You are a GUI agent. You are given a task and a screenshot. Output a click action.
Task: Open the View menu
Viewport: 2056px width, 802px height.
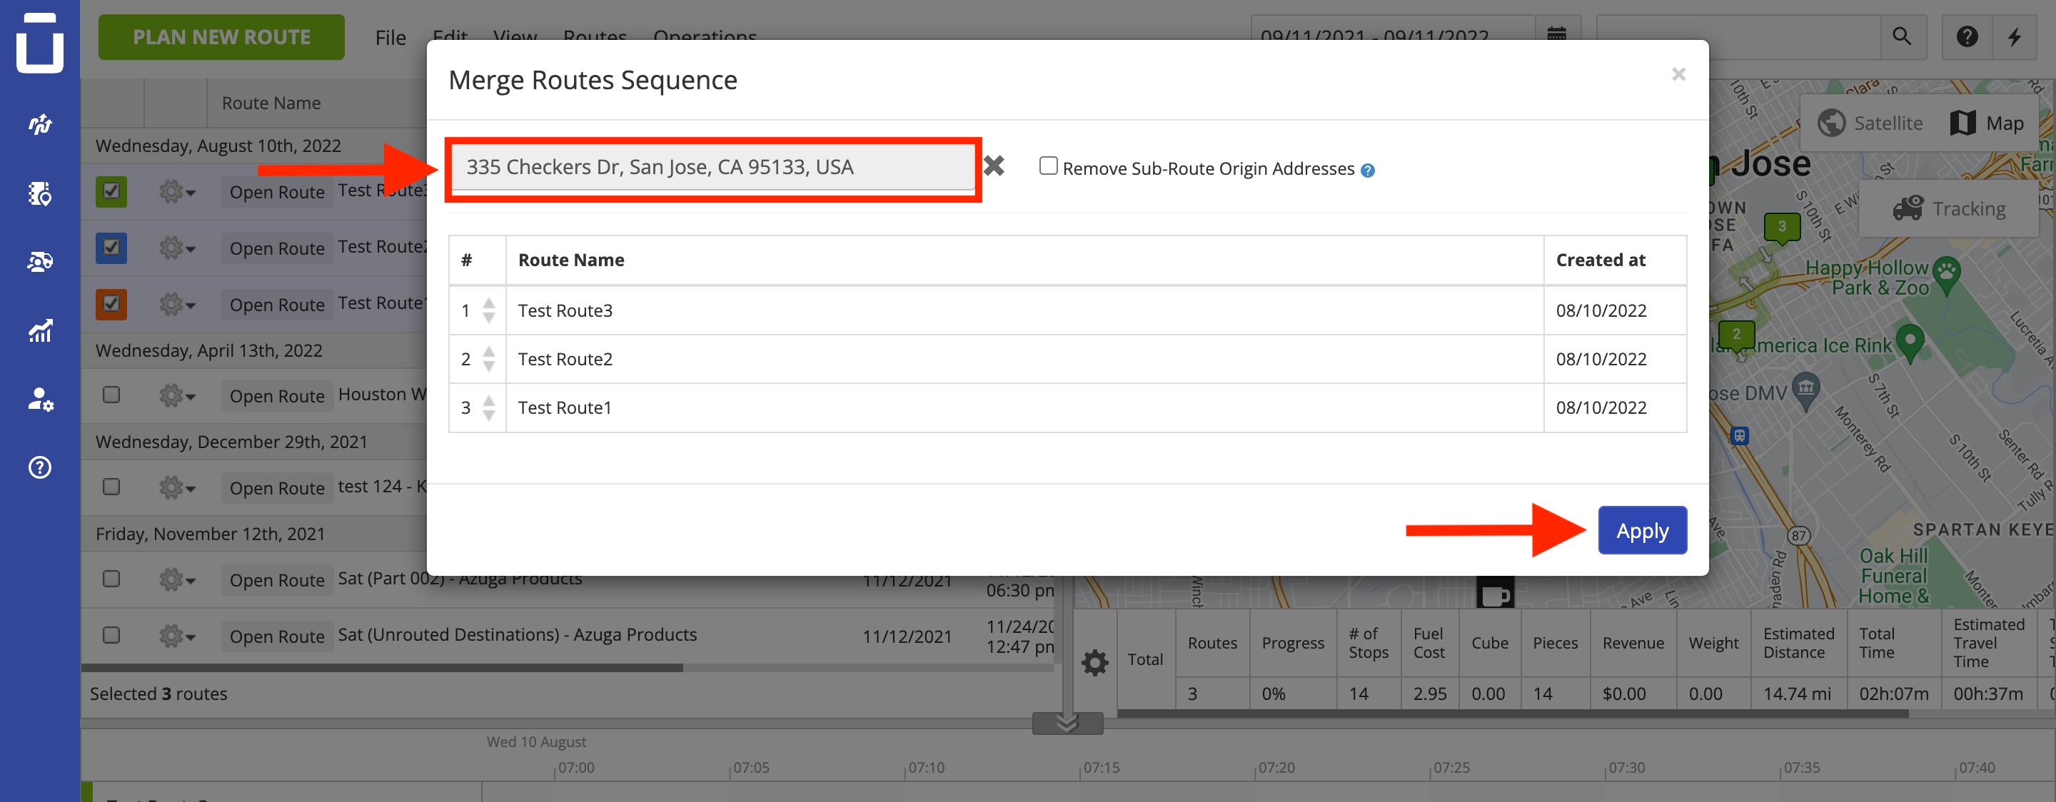(x=515, y=36)
